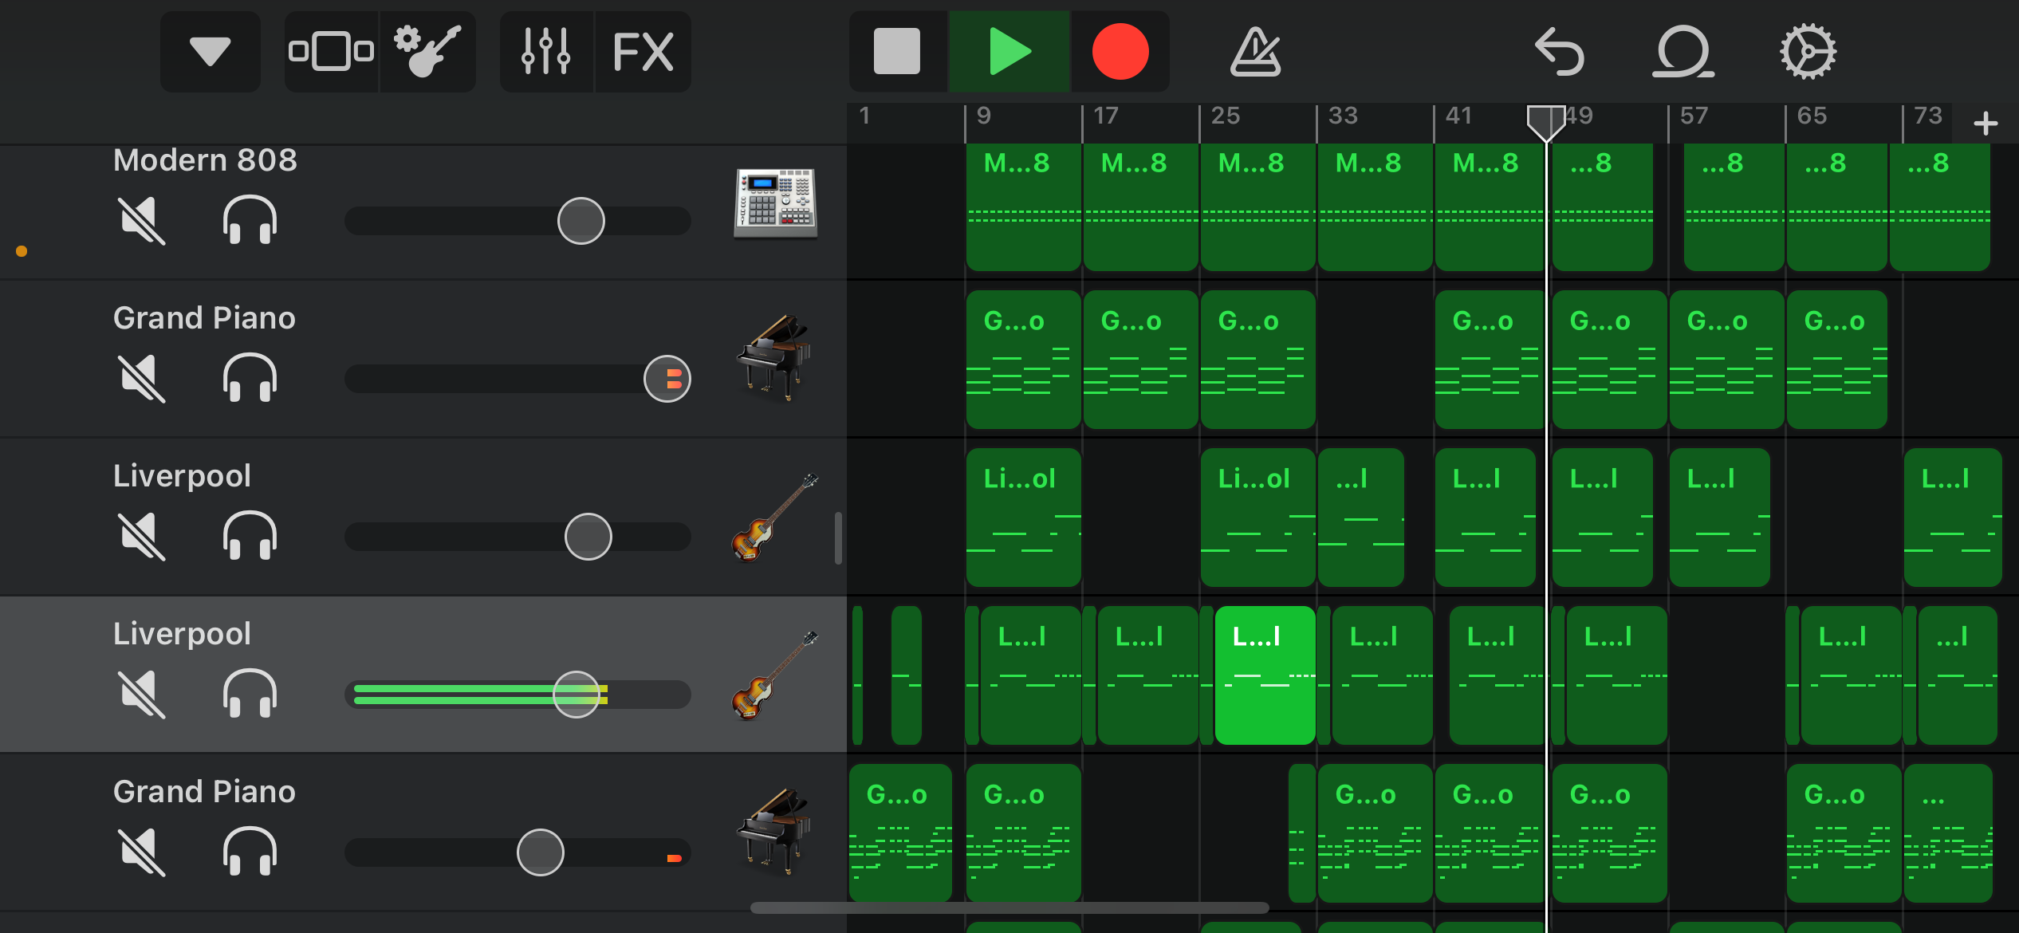Image resolution: width=2019 pixels, height=933 pixels.
Task: Open the FX panel
Action: [643, 52]
